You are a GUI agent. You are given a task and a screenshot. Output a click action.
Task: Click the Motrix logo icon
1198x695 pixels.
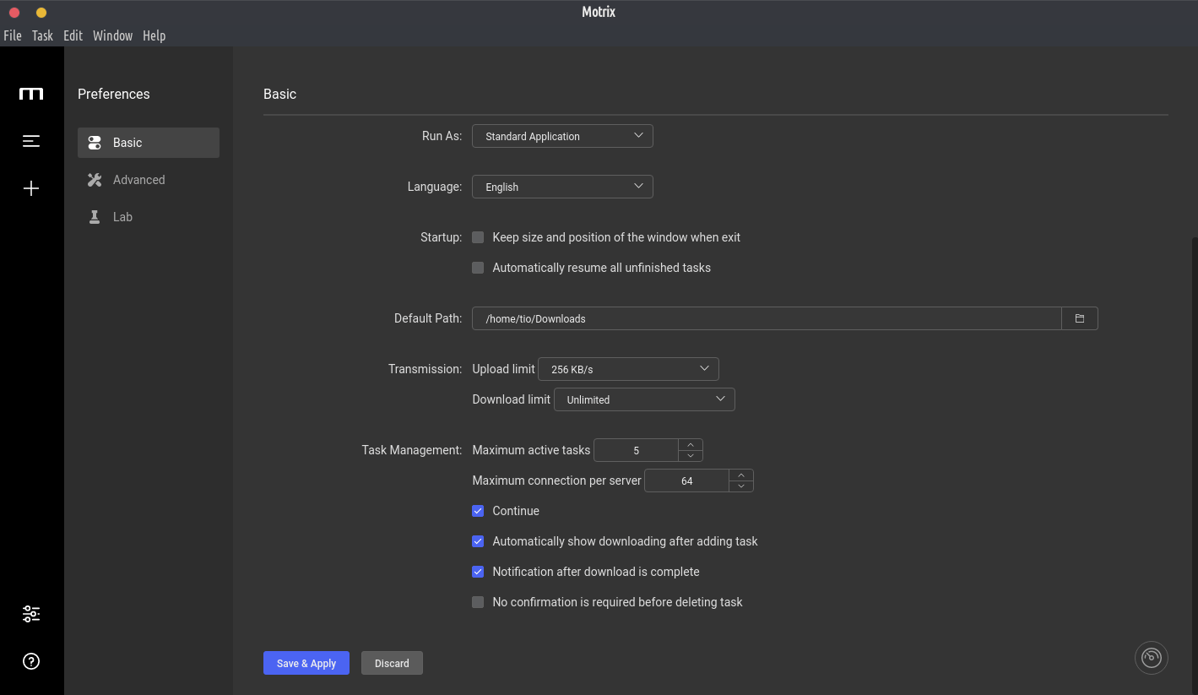tap(31, 94)
